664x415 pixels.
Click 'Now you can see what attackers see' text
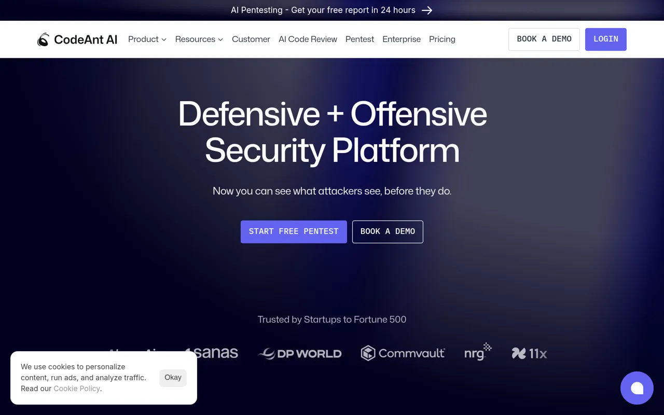pos(332,191)
